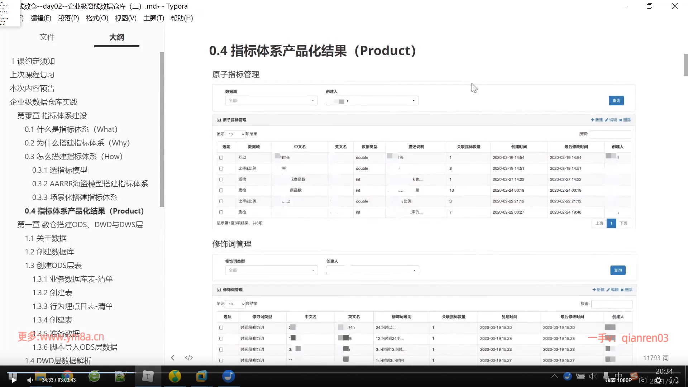Select first 时间段修饰词 row checkbox
Screen dimensions: 688x387
pos(221,328)
